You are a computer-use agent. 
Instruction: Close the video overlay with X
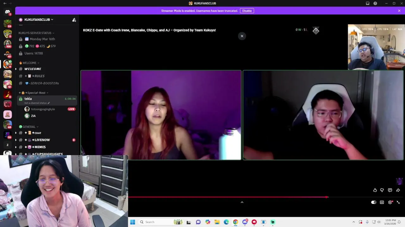(242, 36)
